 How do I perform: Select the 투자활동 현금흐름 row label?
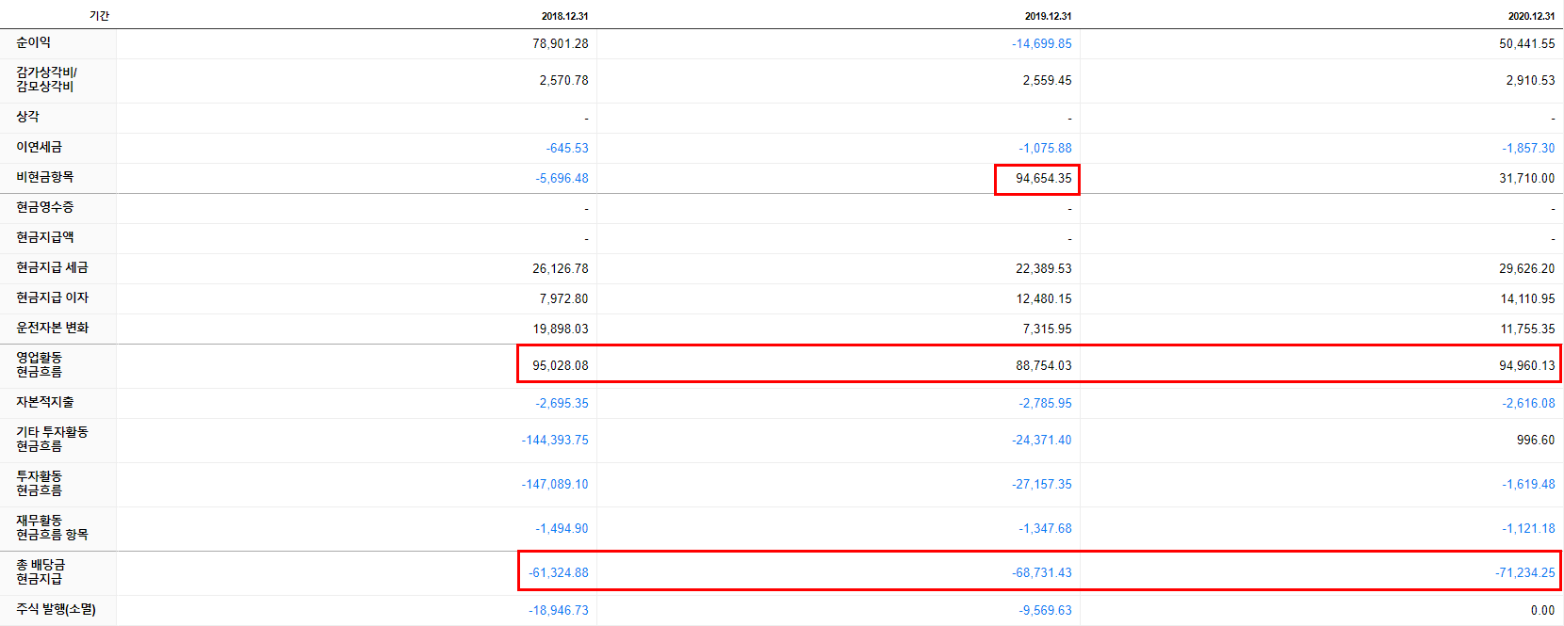click(39, 483)
